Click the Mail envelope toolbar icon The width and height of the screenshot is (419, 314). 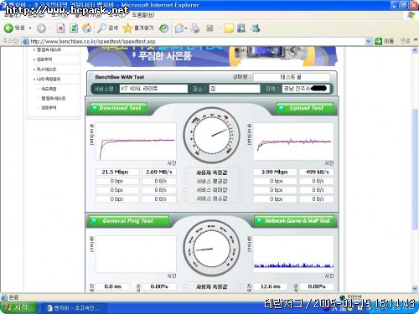pos(179,28)
